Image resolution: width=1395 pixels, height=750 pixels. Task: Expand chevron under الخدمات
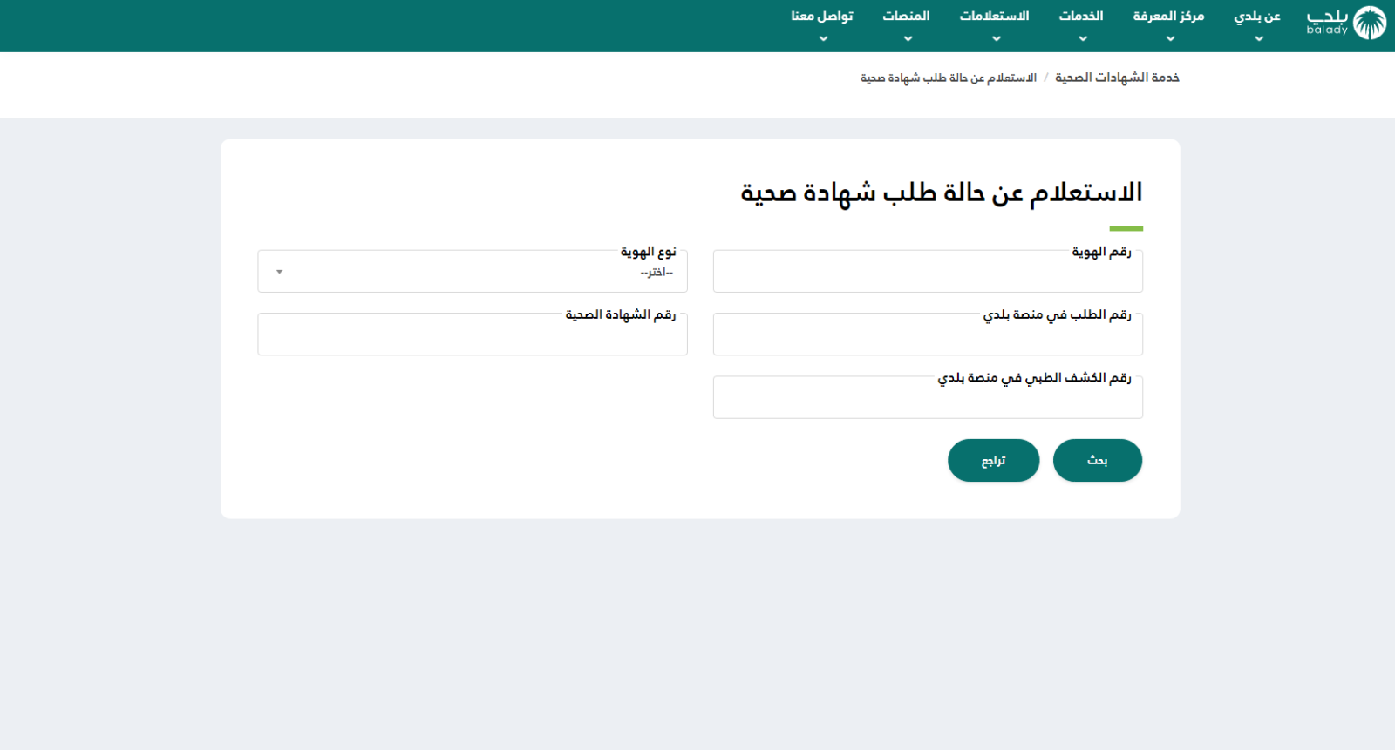[1083, 38]
